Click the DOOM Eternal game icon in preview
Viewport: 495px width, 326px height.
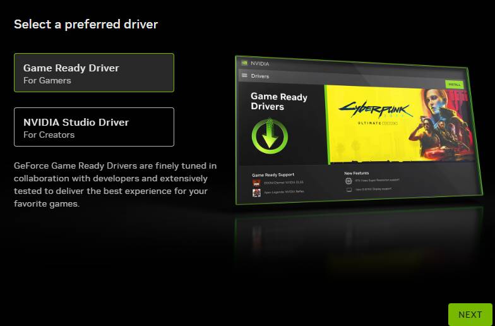point(256,183)
